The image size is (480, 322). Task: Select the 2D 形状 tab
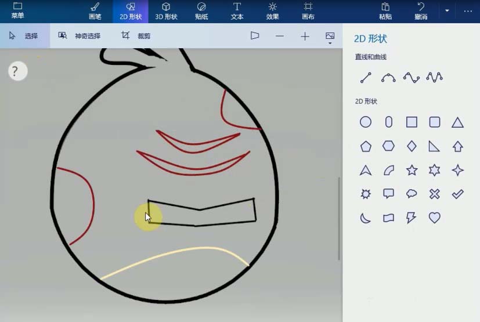point(131,12)
